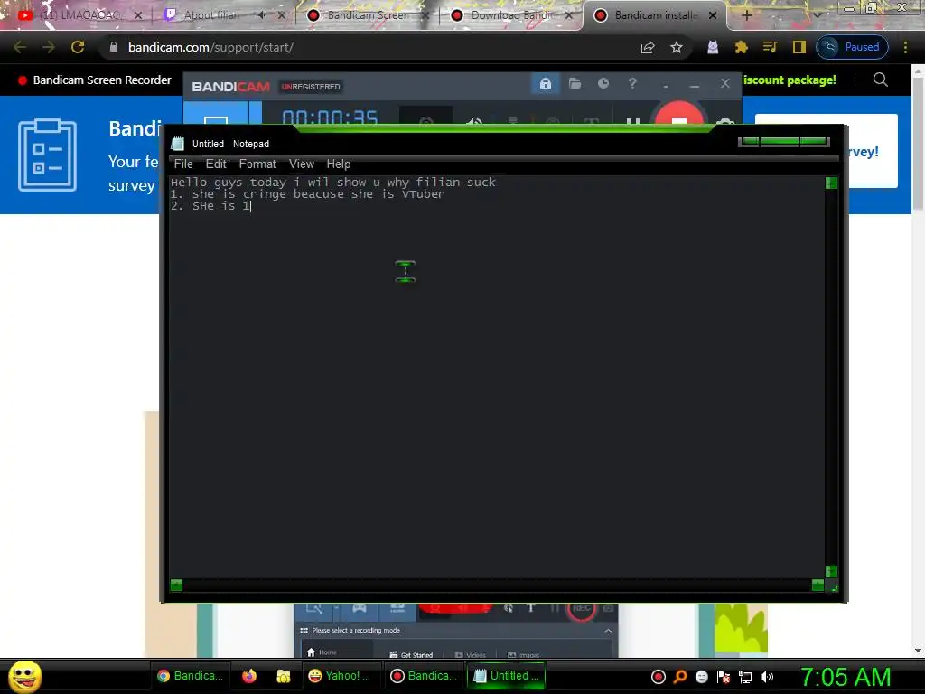
Task: Click the text line '2. SHe is 1'
Action: click(x=210, y=206)
